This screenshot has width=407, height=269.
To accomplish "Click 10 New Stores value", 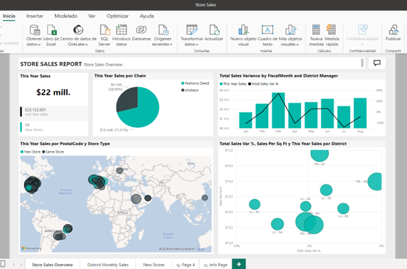I will (x=27, y=125).
